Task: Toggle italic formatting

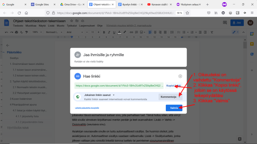Action: point(109,32)
